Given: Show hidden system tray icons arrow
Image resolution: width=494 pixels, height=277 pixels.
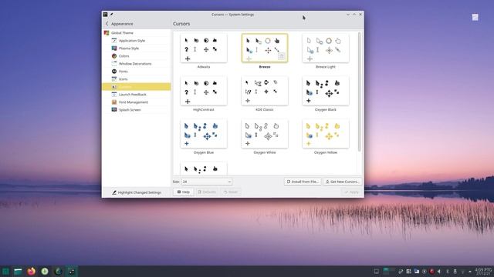Looking at the screenshot, I should [470, 272].
